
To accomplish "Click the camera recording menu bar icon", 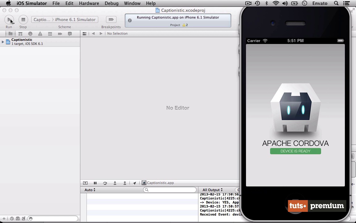I will [248, 3].
